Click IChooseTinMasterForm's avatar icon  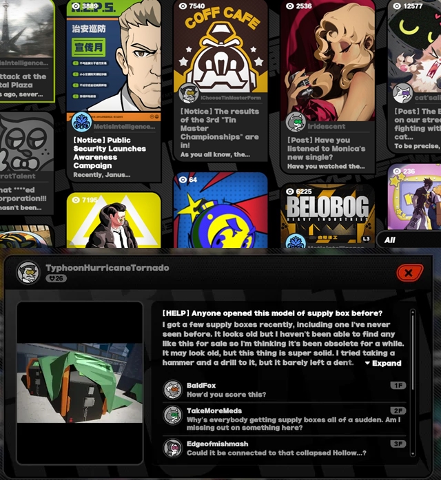[x=188, y=93]
